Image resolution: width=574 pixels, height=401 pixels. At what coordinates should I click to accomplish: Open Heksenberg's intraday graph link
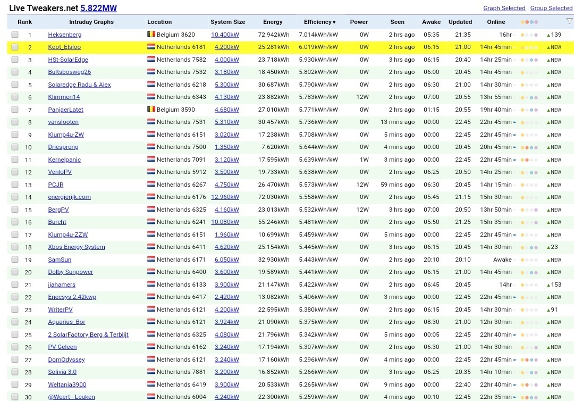[x=64, y=34]
